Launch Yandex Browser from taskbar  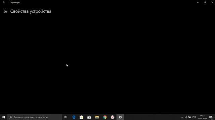click(x=113, y=117)
